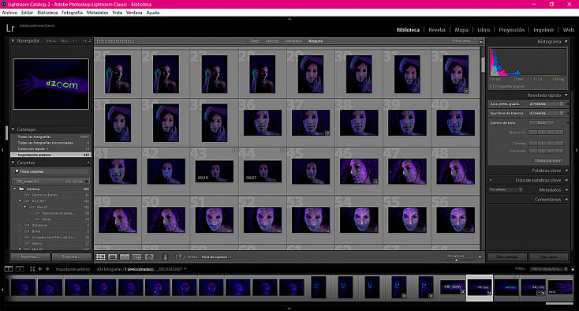Select Todas las fotografías catalog row

51,137
